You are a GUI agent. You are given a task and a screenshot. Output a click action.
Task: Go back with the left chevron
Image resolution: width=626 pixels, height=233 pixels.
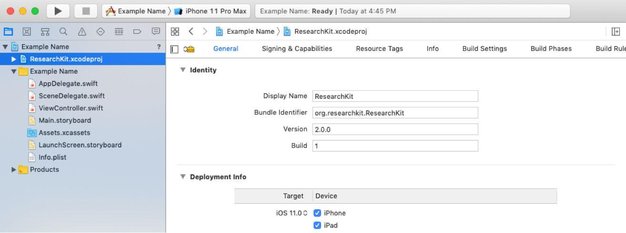[x=191, y=31]
